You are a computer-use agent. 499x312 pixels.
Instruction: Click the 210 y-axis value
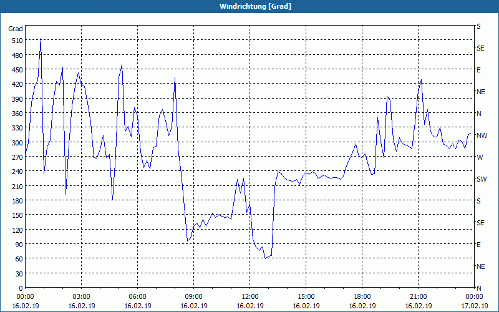click(17, 186)
